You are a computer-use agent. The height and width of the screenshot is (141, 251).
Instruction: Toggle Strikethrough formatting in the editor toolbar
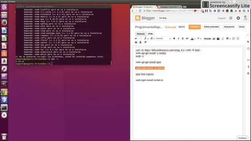click(x=187, y=38)
